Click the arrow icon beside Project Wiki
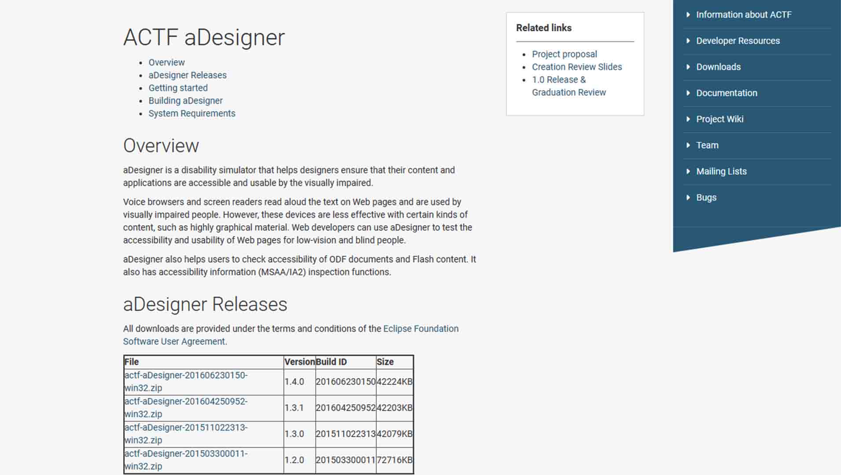 (x=688, y=119)
